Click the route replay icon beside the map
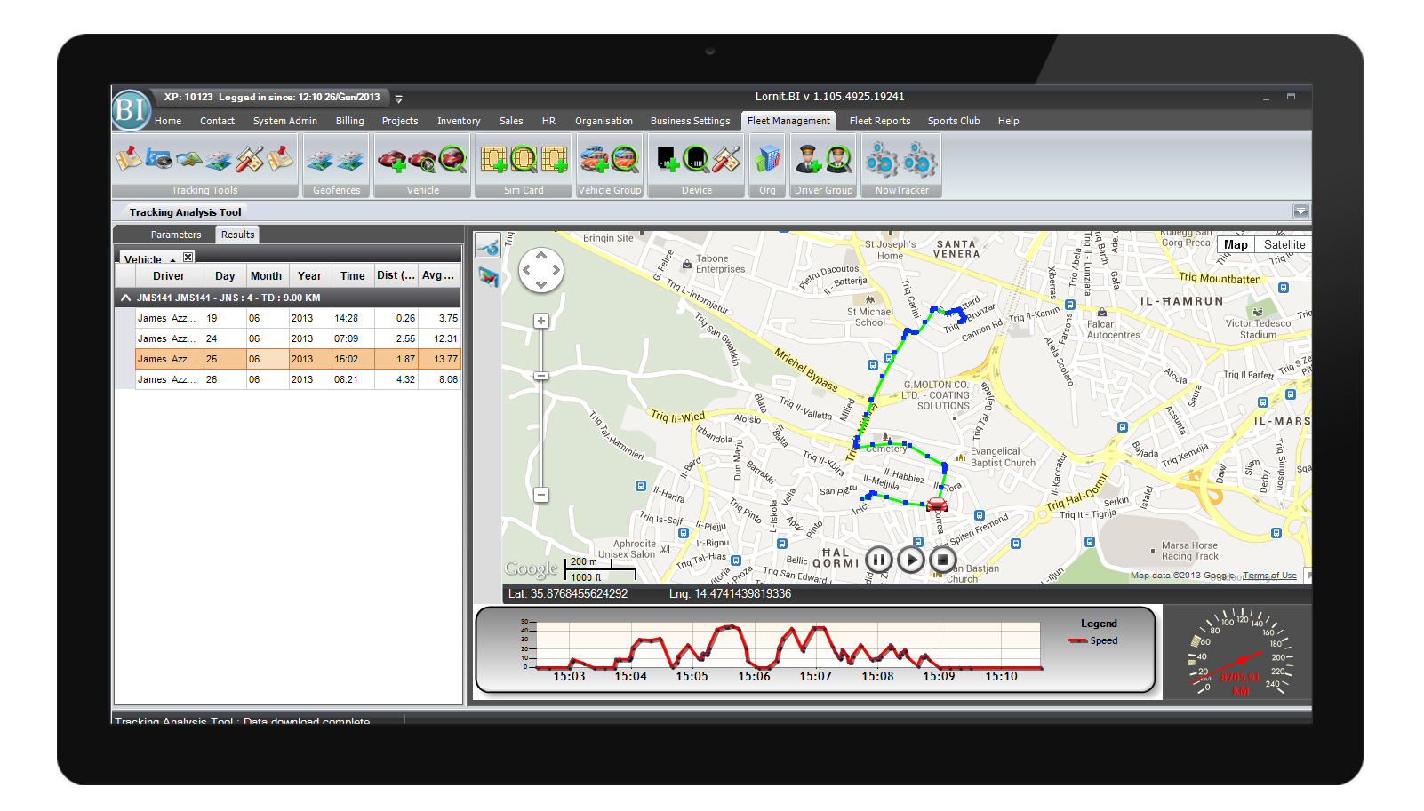 pos(488,247)
